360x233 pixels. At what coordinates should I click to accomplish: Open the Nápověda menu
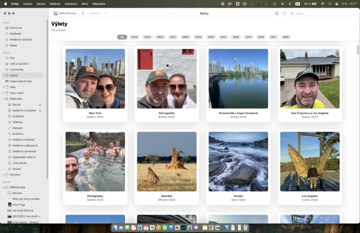[x=99, y=4]
